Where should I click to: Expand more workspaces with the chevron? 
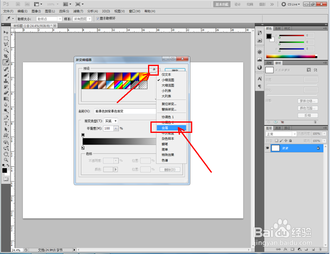(272, 4)
